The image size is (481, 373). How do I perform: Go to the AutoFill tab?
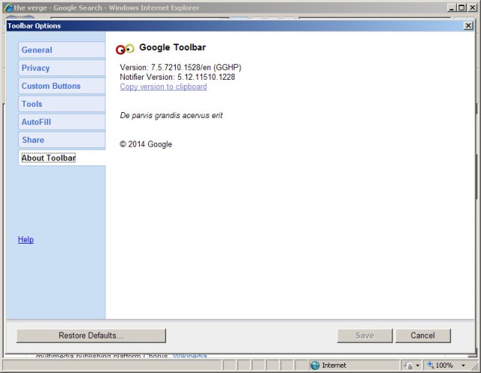pyautogui.click(x=62, y=122)
